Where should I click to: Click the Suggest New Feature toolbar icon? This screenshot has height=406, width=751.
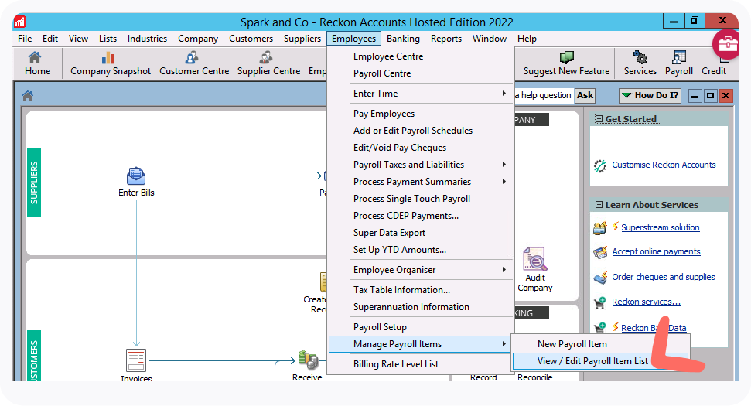pos(566,63)
